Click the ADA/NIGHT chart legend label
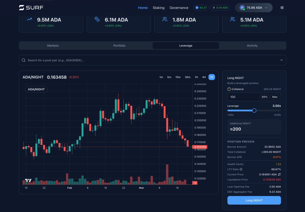This screenshot has height=212, width=305. click(x=36, y=89)
